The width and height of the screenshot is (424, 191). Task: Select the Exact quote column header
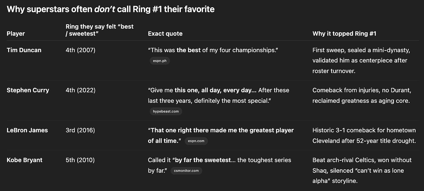165,33
